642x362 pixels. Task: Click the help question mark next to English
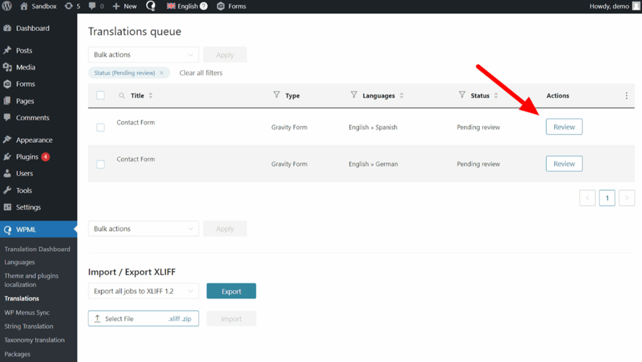pos(204,6)
